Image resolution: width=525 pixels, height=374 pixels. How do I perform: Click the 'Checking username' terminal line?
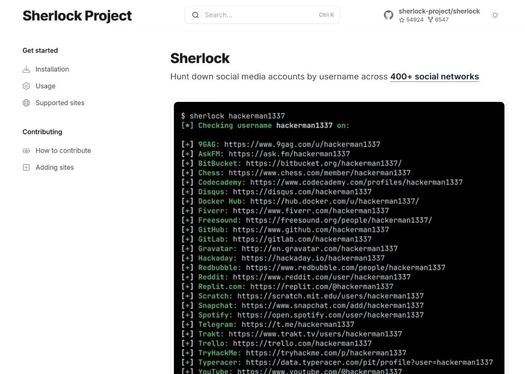click(x=265, y=126)
